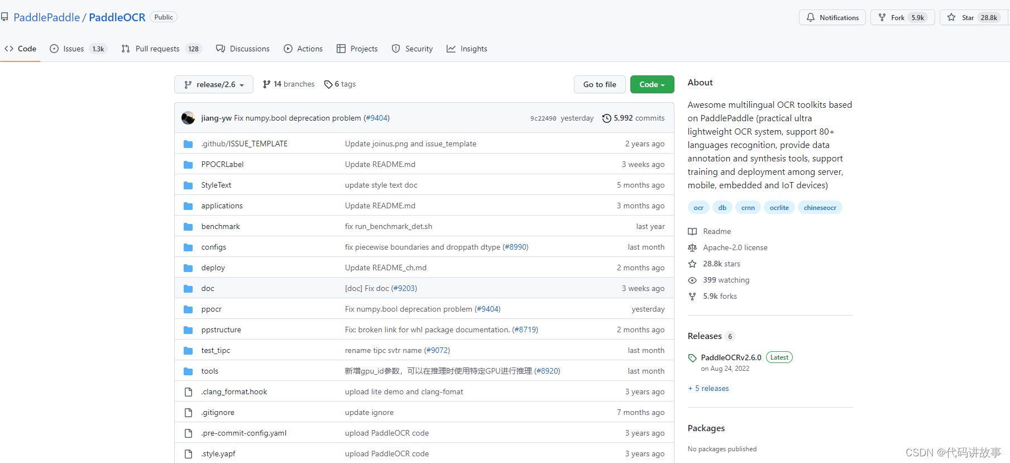Open pull request #8990 link

(515, 247)
